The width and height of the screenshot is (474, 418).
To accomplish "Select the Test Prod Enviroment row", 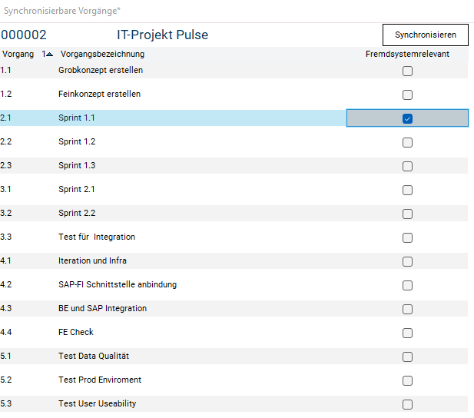I will (100, 380).
